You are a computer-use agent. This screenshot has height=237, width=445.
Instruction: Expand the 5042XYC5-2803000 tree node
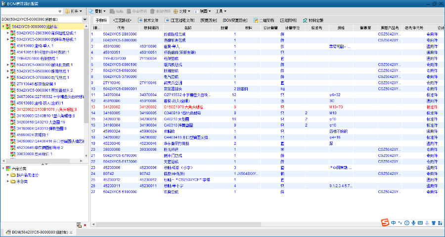(8, 33)
